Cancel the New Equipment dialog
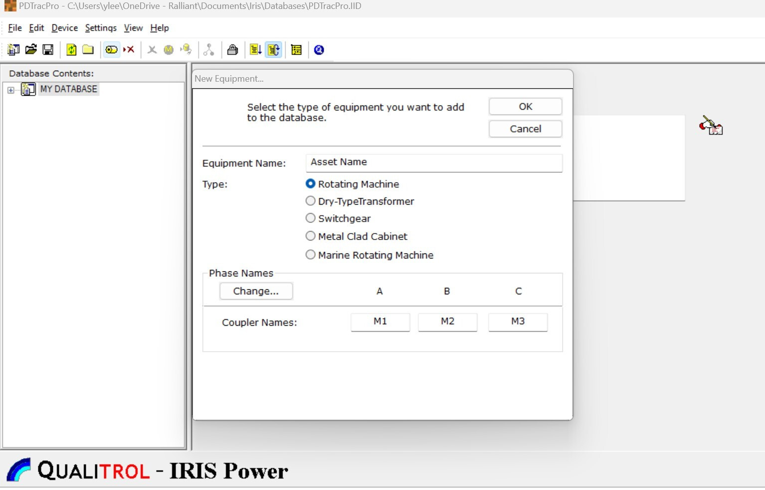Image resolution: width=765 pixels, height=490 pixels. [x=525, y=129]
